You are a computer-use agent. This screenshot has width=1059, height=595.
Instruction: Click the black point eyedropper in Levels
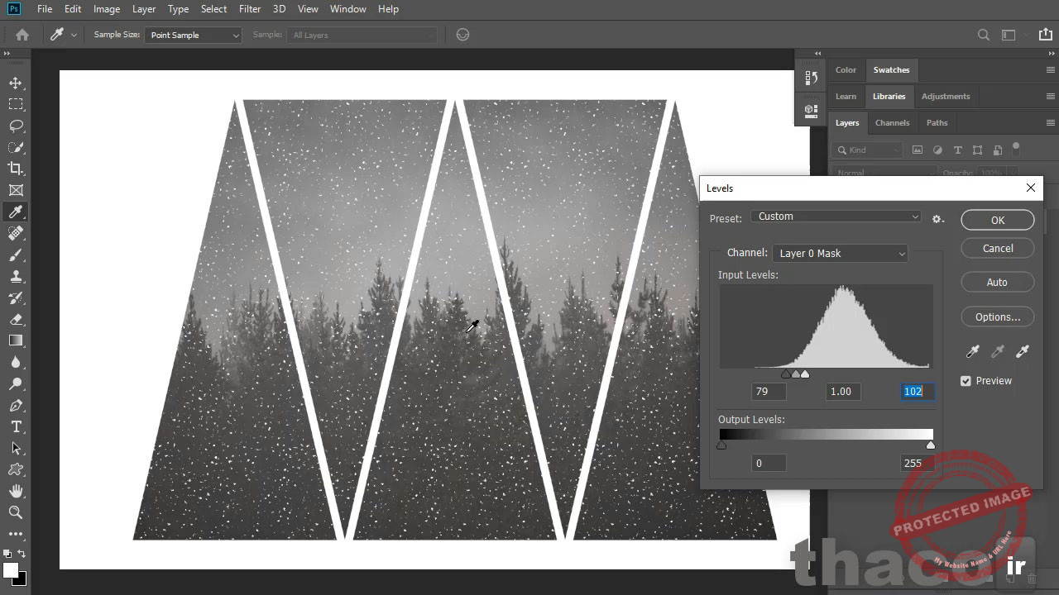(972, 351)
